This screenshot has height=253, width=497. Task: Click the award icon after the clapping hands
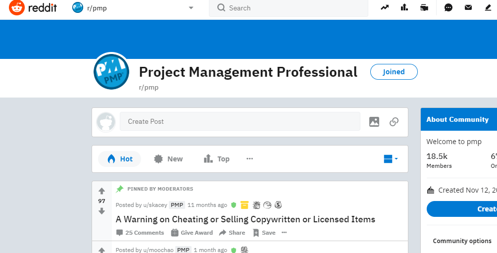267,205
